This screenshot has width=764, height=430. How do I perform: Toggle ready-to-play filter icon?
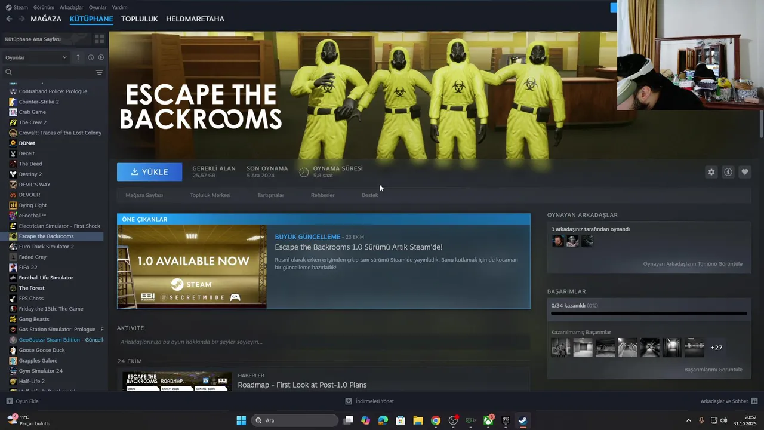point(101,57)
